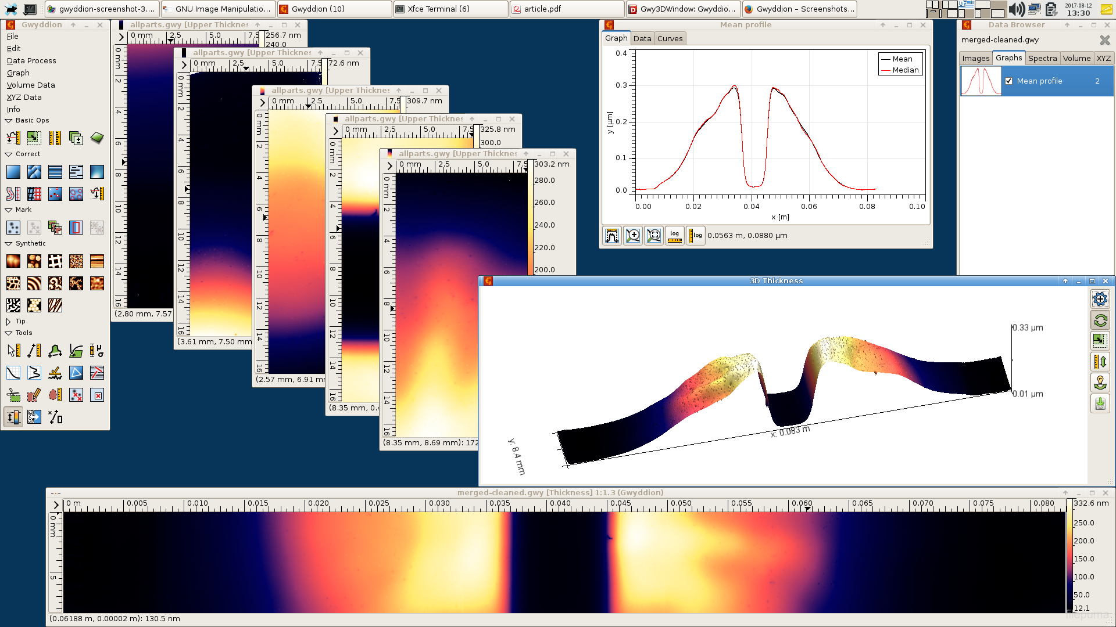Viewport: 1116px width, 627px height.
Task: Select the Mean profile graph thumbnail
Action: [x=981, y=81]
